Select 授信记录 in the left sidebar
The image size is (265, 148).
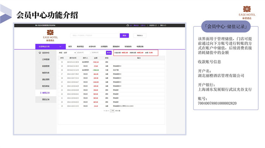[x=46, y=99]
